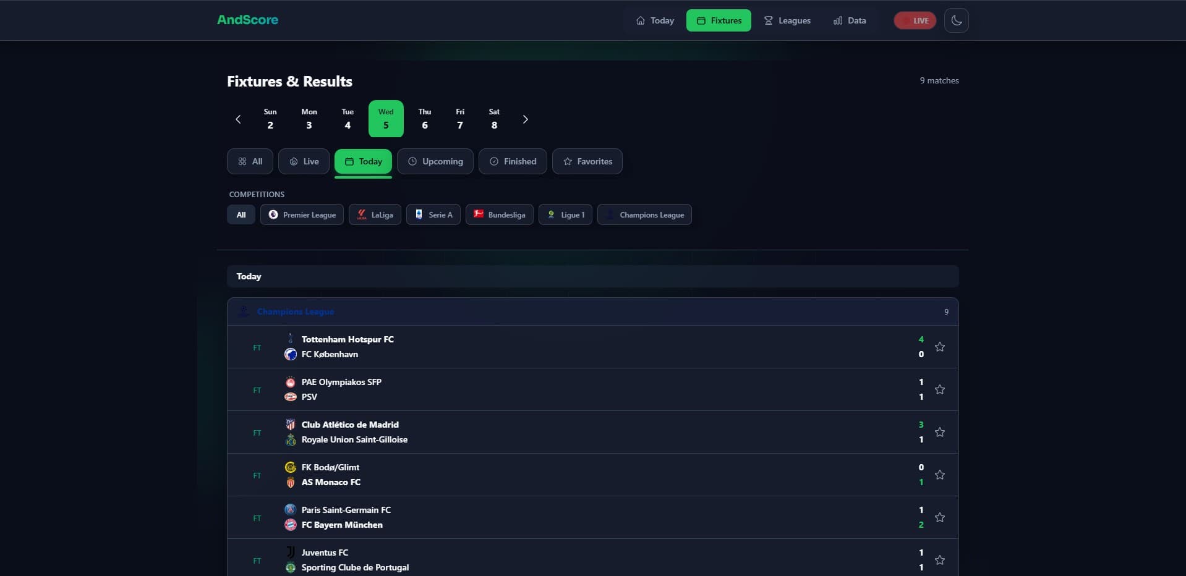Click the FK Bodø/Glimt crest icon

point(290,467)
